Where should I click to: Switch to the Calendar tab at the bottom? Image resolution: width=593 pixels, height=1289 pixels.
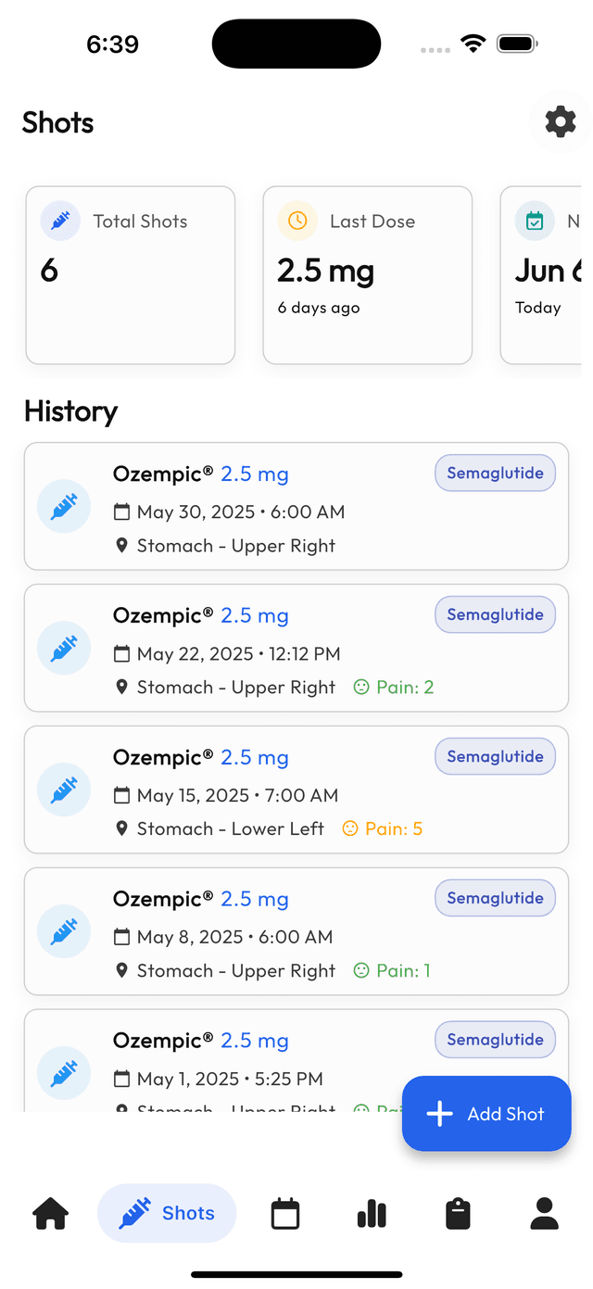[x=284, y=1213]
